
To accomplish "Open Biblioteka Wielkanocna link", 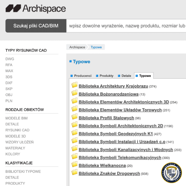I will pyautogui.click(x=102, y=166).
